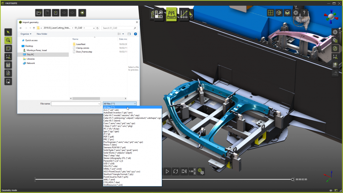Viewport: 343px width, 193px height.
Task: Click the timeline slider end handle
Action: coord(293,179)
